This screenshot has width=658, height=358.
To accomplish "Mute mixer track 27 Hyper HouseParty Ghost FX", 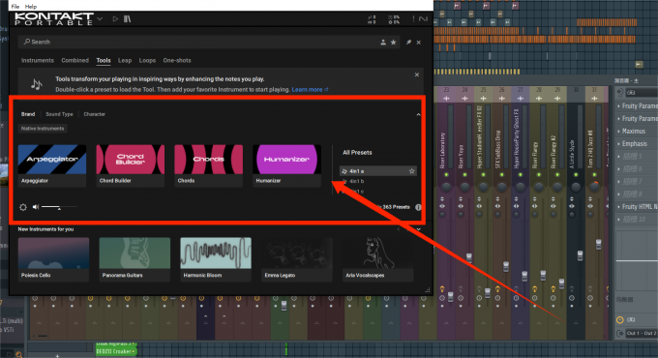I will coord(521,174).
